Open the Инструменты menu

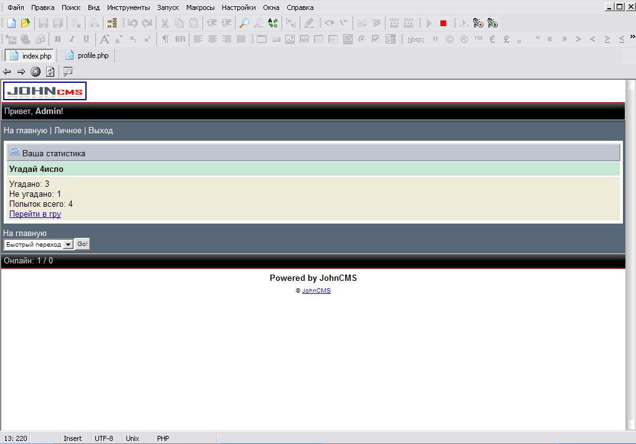click(128, 7)
